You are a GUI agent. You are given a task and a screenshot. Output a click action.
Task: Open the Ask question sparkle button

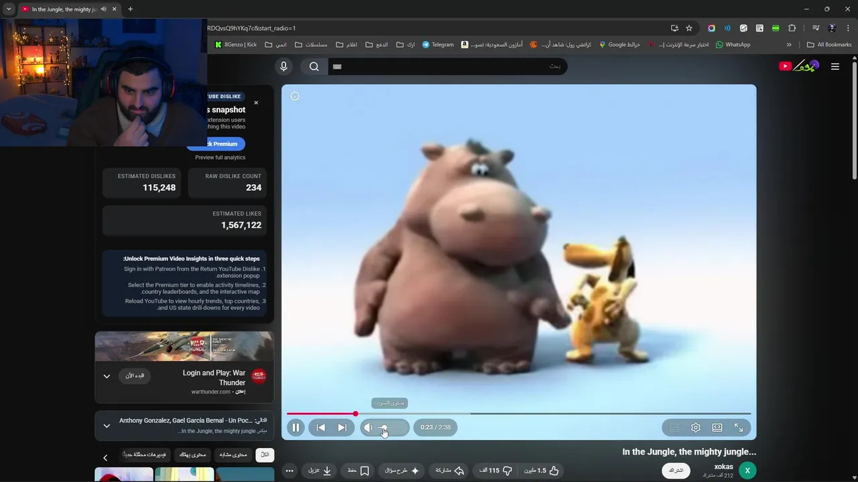tap(402, 471)
